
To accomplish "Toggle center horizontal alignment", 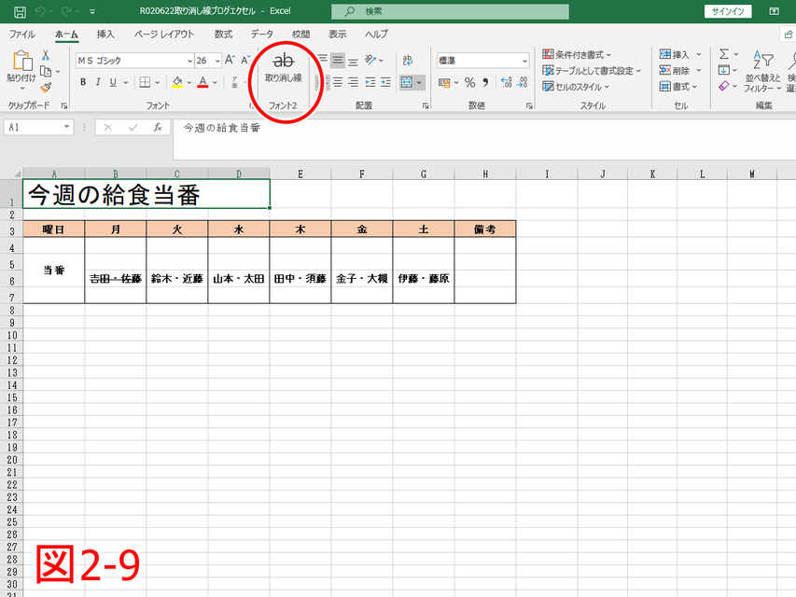I will tap(338, 82).
